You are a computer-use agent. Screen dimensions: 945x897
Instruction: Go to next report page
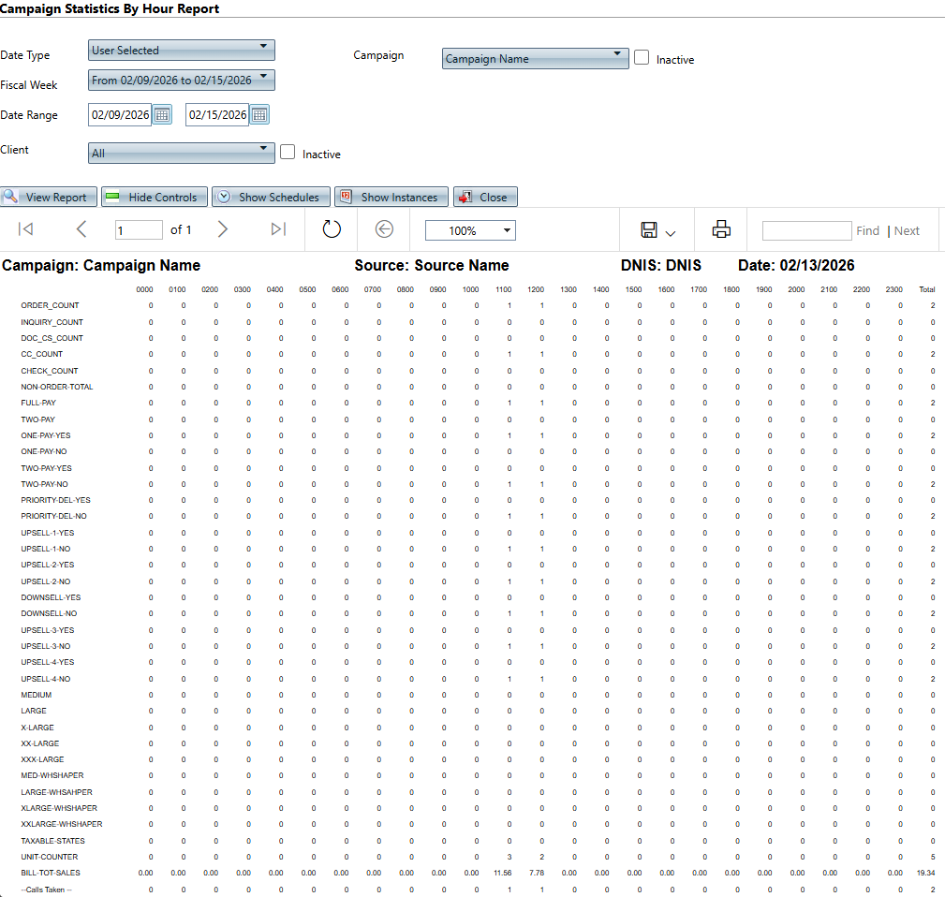click(x=223, y=229)
